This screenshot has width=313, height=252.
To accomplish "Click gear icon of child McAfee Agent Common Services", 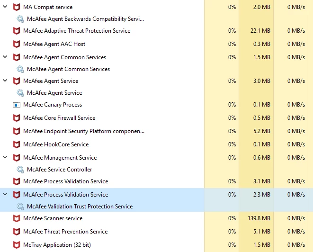I will (20, 69).
